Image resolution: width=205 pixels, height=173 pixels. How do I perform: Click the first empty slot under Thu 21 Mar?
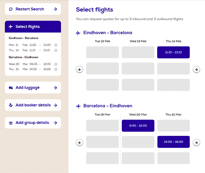174,126
